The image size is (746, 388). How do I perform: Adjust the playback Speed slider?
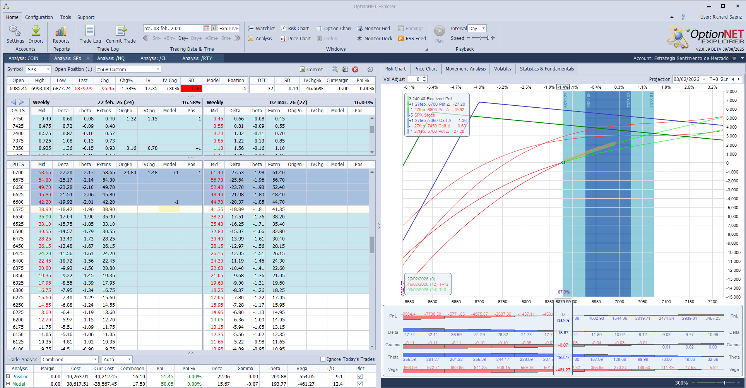tap(480, 38)
